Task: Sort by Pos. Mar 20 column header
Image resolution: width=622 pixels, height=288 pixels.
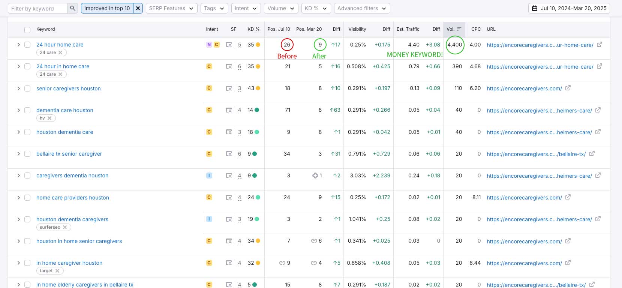Action: [309, 29]
